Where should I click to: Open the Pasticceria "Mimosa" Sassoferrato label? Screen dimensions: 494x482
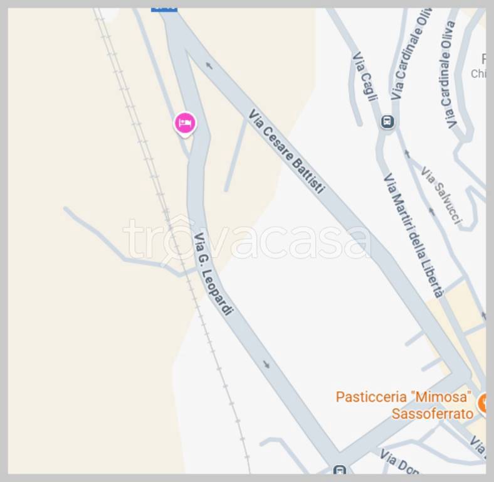pyautogui.click(x=404, y=405)
